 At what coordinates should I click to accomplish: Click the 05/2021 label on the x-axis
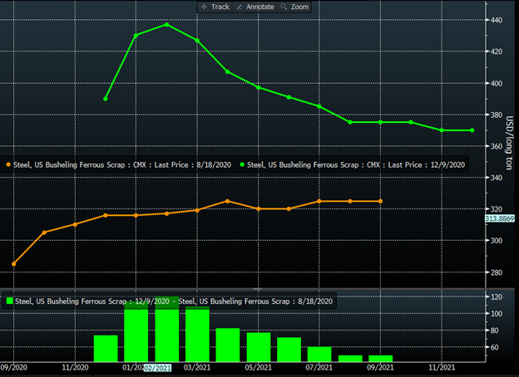(x=258, y=366)
